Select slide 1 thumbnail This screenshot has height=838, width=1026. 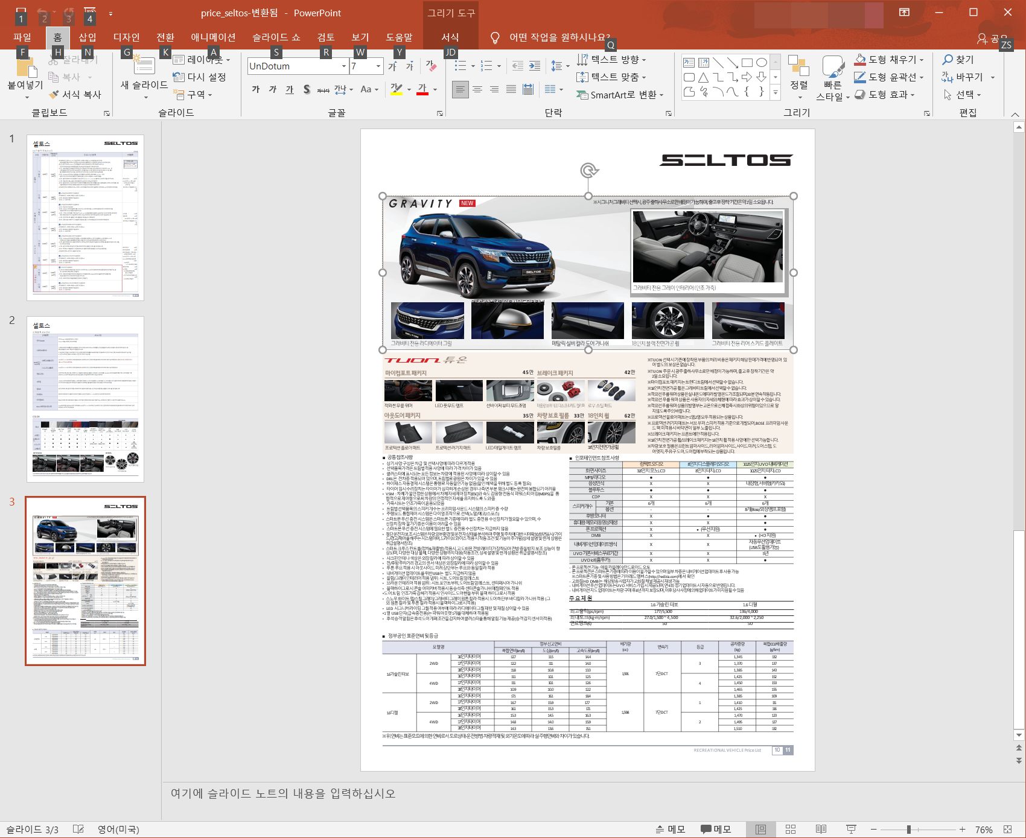(85, 217)
